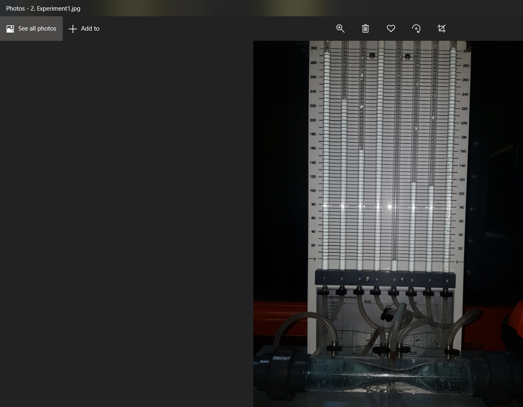Click the tube label 8 on the manifold

pos(447,281)
